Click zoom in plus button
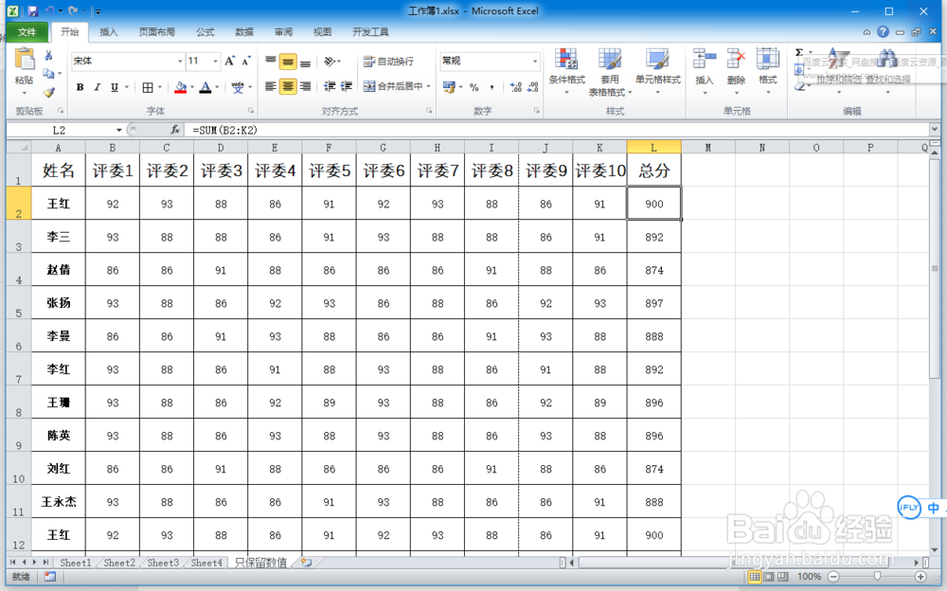 [x=921, y=577]
